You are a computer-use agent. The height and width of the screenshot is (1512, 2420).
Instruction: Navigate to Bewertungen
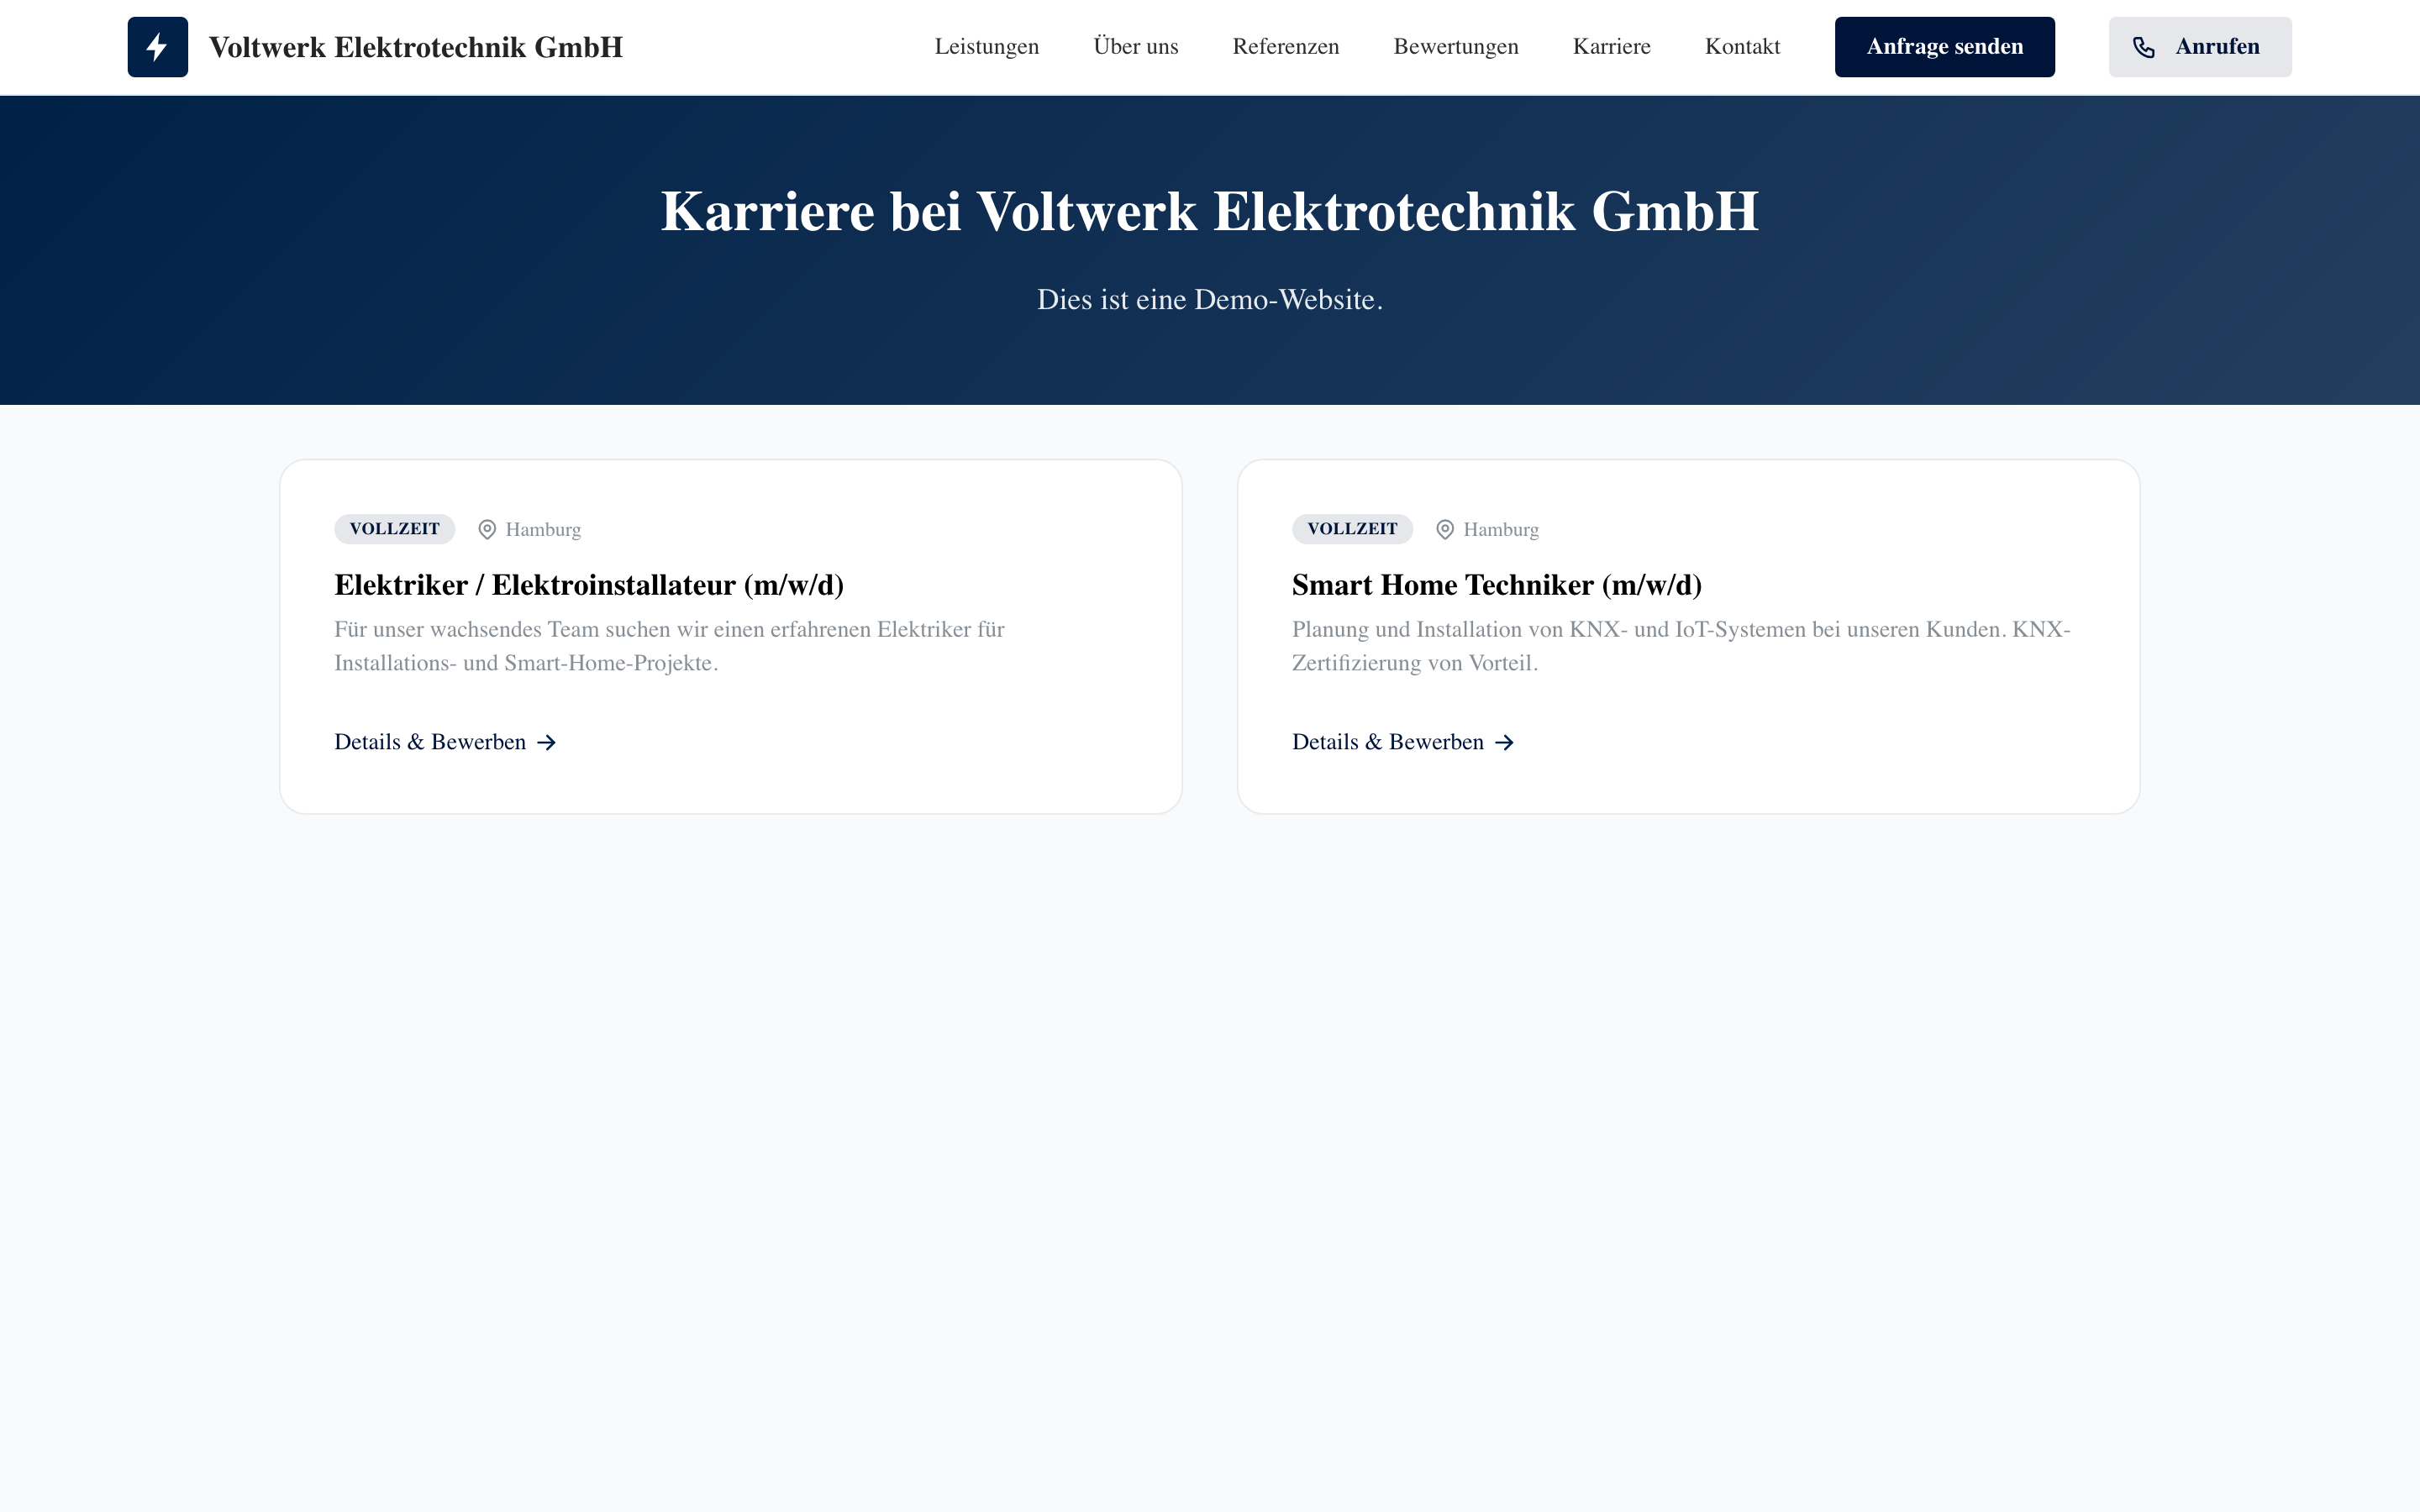point(1455,47)
